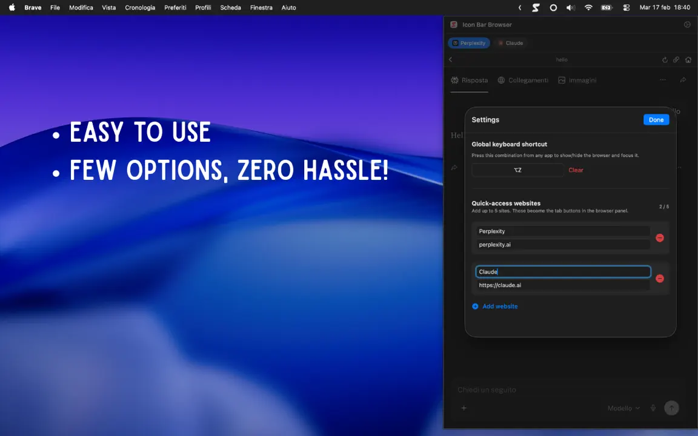Click the plus icon in follow-up box

click(x=464, y=408)
